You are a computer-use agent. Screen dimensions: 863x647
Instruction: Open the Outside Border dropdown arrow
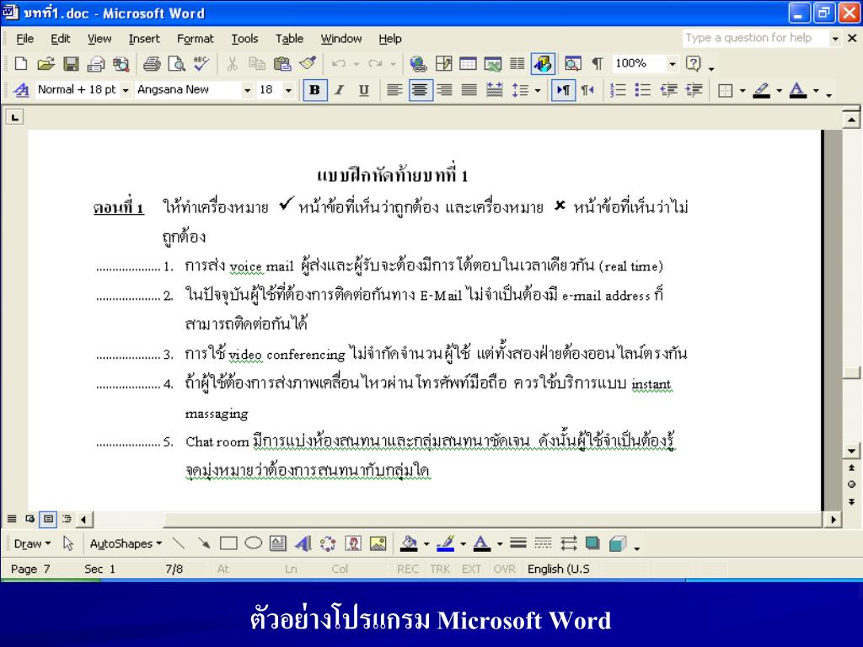point(742,90)
